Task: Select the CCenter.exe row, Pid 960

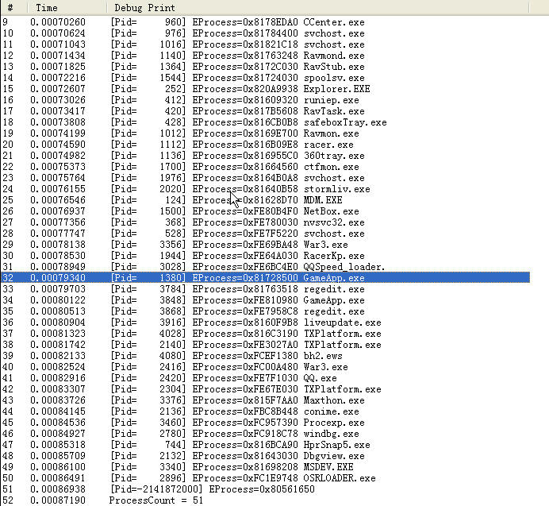Action: 266,22
